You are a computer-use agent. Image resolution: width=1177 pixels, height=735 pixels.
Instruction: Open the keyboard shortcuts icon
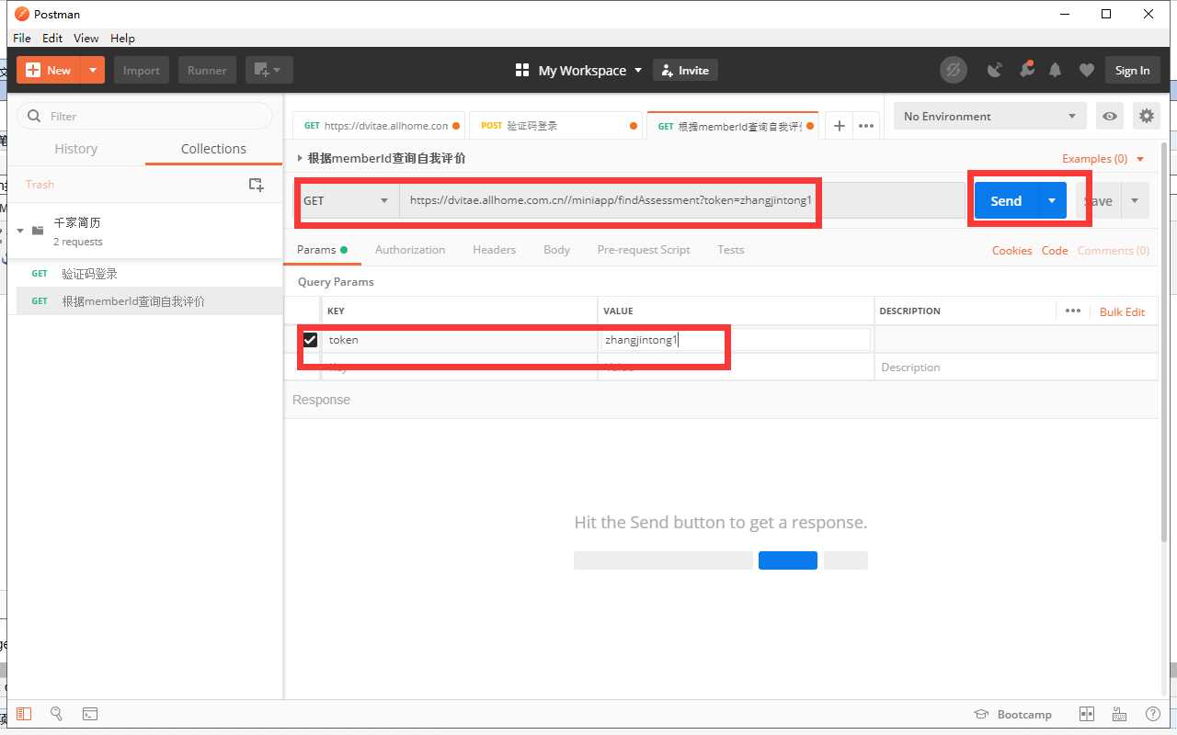coord(1119,714)
